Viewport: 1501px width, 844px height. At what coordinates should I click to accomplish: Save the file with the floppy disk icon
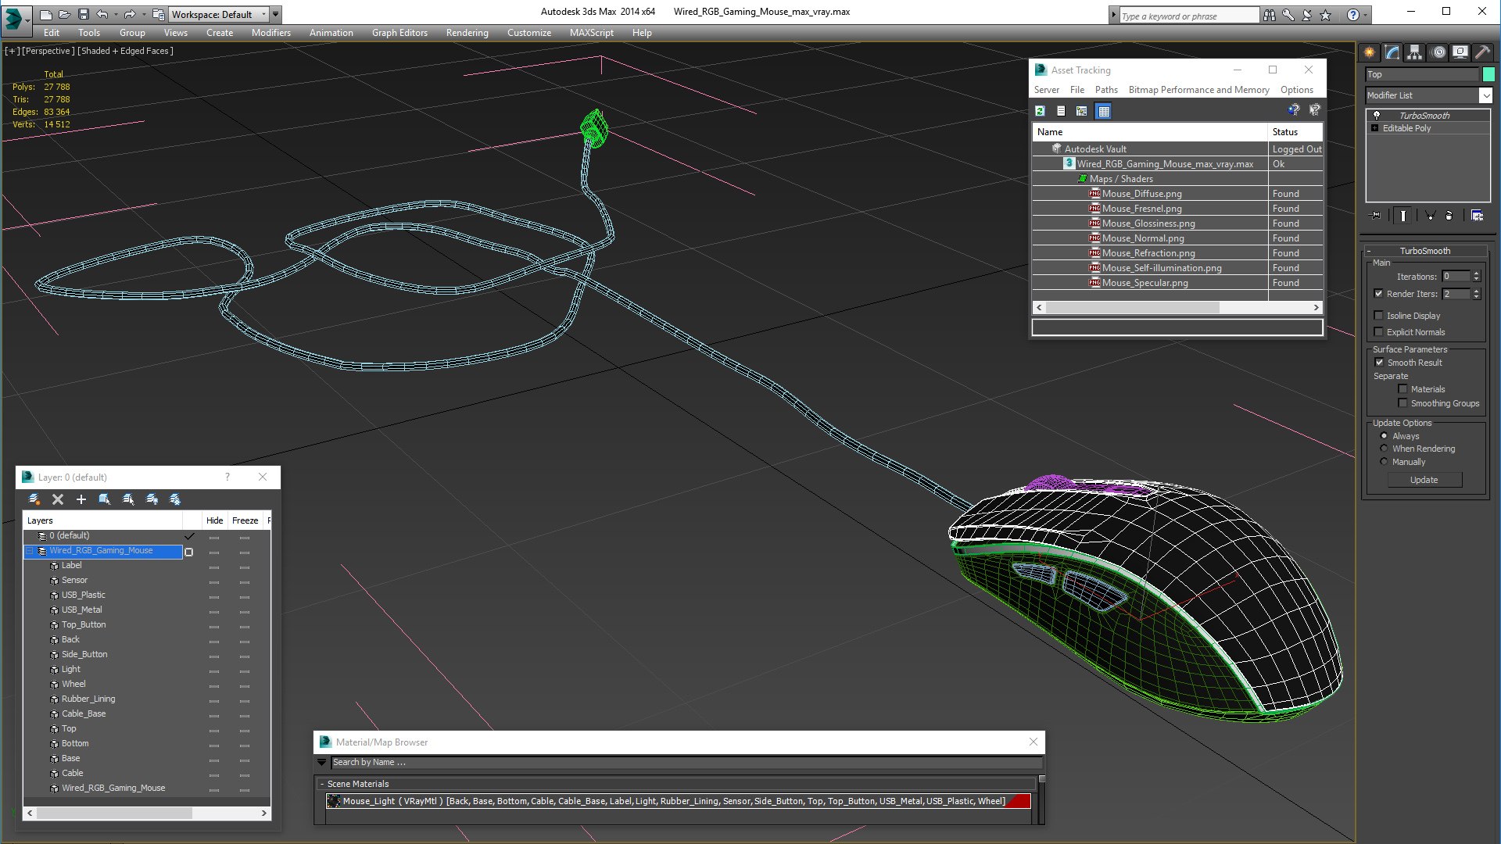(84, 14)
